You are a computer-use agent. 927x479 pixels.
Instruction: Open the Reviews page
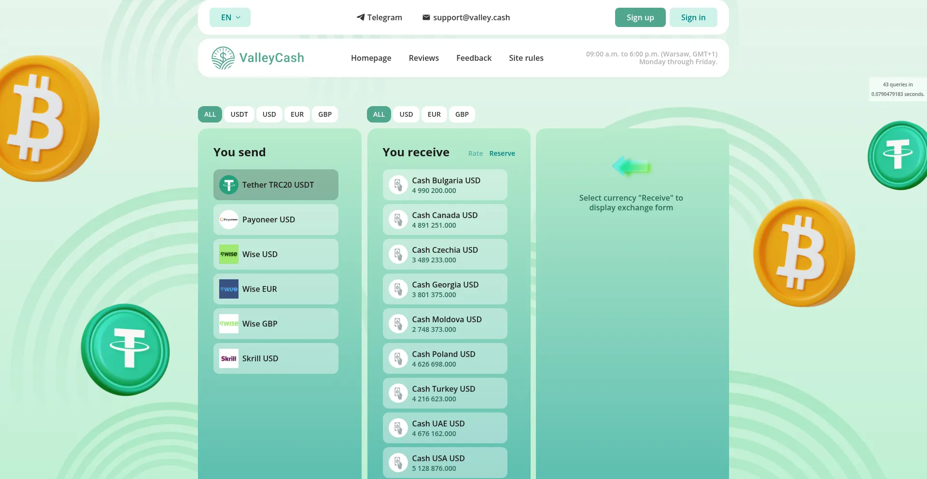coord(423,58)
